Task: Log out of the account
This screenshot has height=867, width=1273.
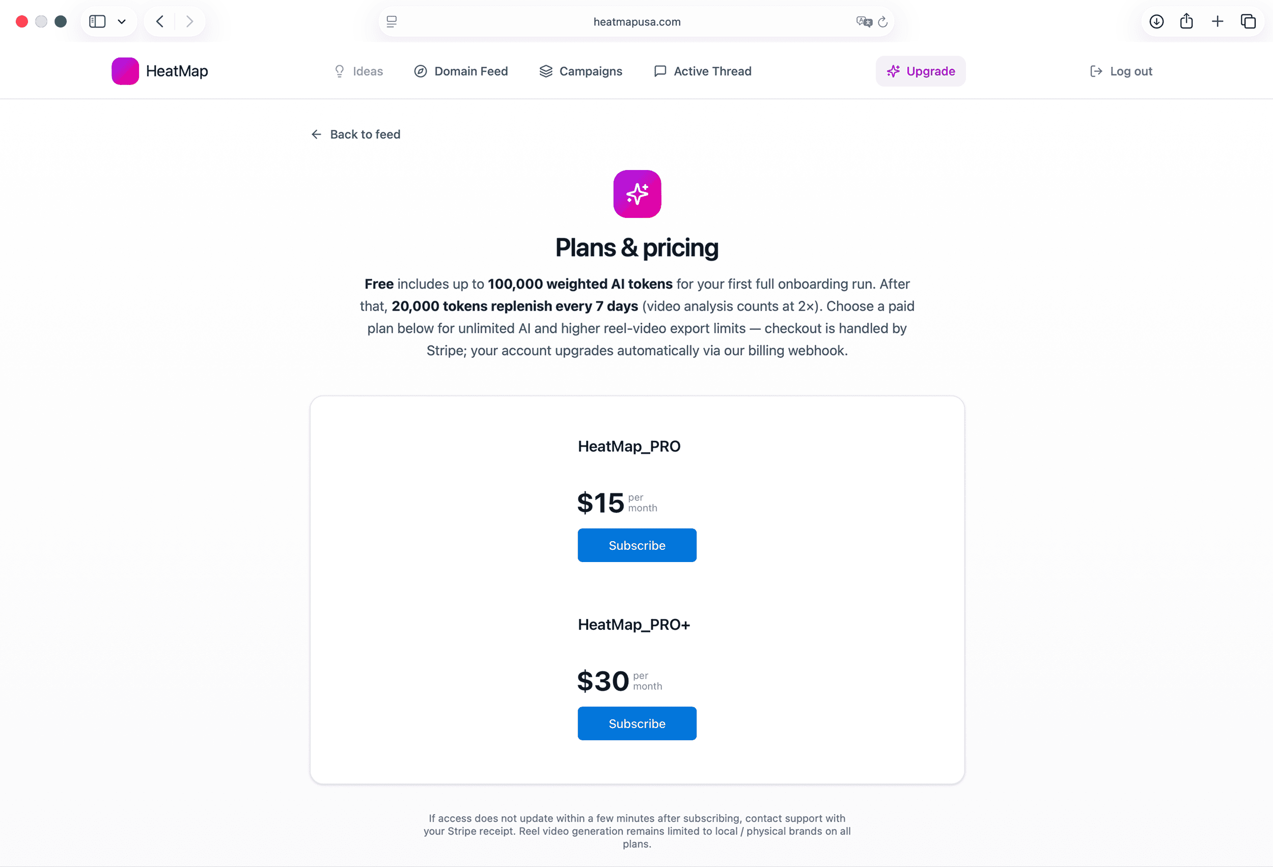Action: (x=1121, y=71)
